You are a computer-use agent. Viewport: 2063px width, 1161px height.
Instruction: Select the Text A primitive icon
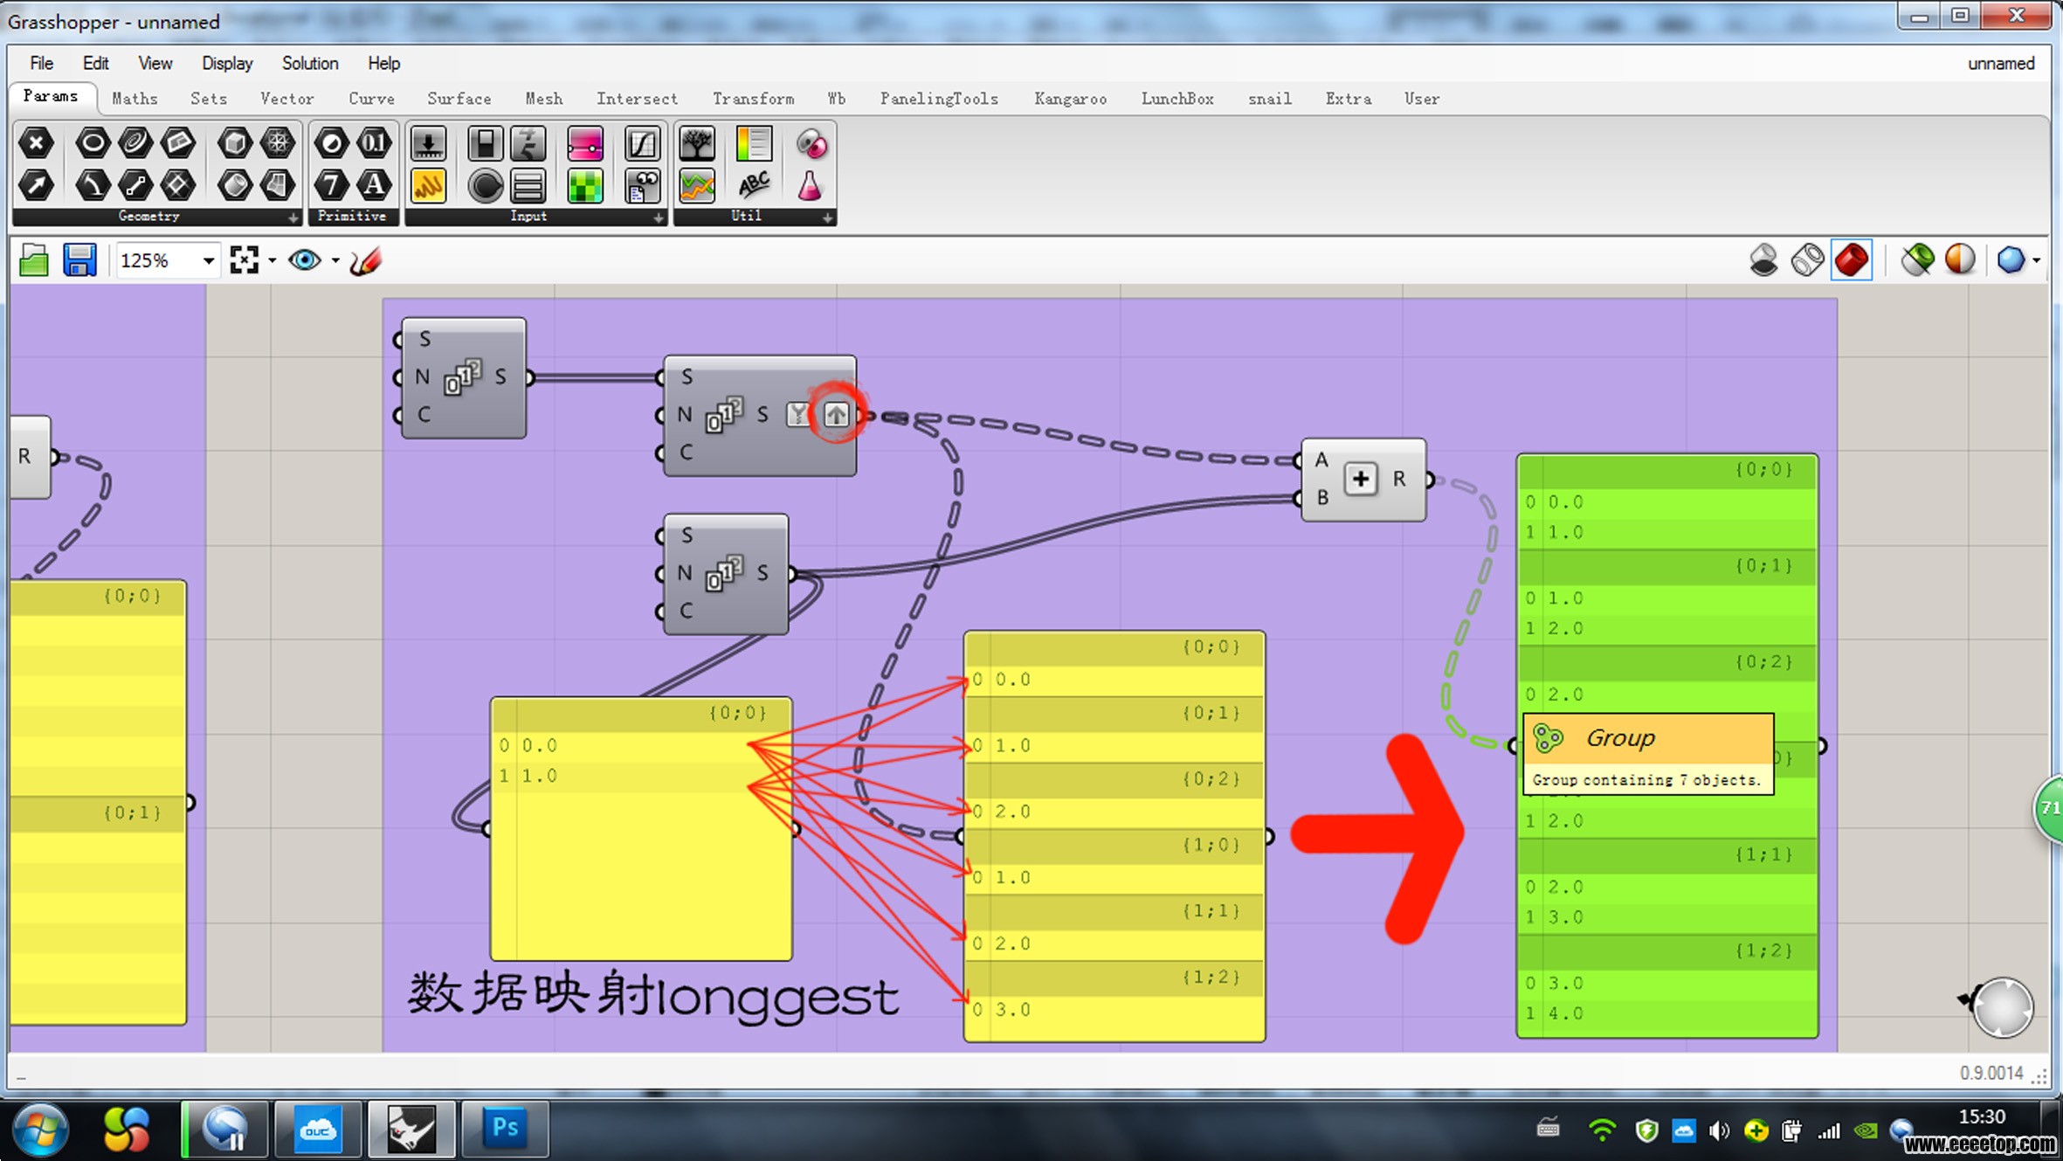point(374,184)
